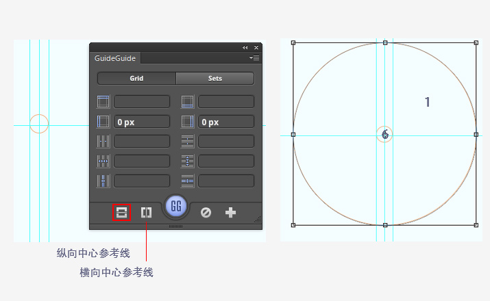Viewport: 490px width, 301px height.
Task: Collapse the panel with double-arrow icon
Action: click(x=245, y=48)
